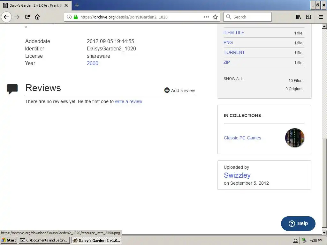Open the Classic PC Games collection link
Viewport: 327px width, 245px height.
pyautogui.click(x=242, y=138)
